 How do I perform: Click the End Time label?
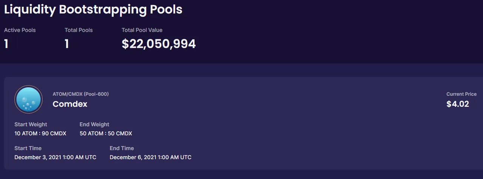pyautogui.click(x=122, y=148)
